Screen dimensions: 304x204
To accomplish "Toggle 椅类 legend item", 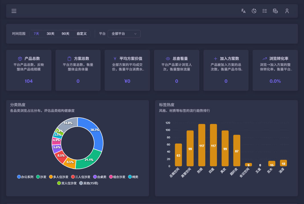I will tap(133, 177).
